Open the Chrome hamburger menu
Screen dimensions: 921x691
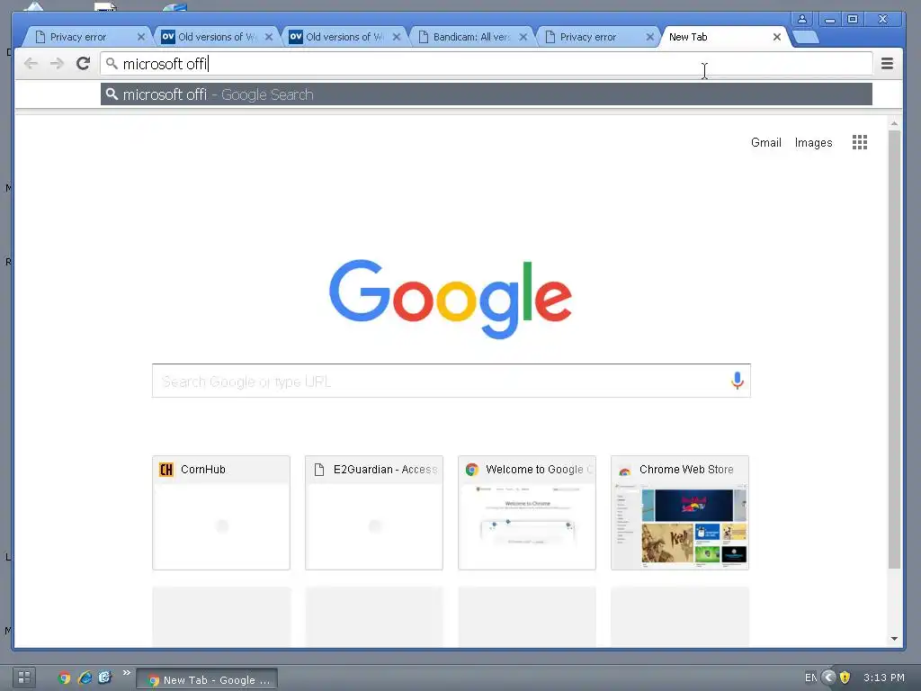887,64
